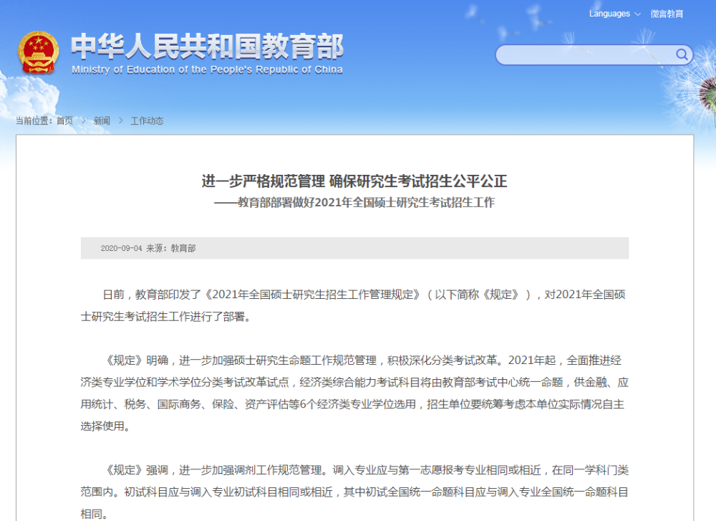Click the 来源：教育部 source label
This screenshot has height=521, width=716.
click(x=171, y=248)
